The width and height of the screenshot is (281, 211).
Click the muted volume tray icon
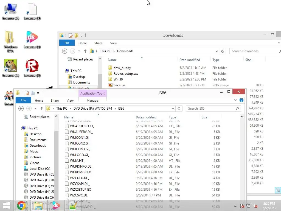click(x=255, y=206)
